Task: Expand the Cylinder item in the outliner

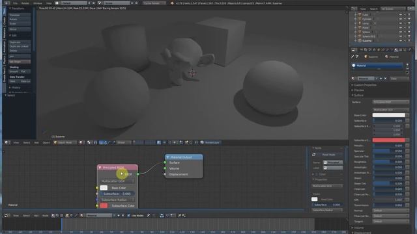Action: click(355, 19)
